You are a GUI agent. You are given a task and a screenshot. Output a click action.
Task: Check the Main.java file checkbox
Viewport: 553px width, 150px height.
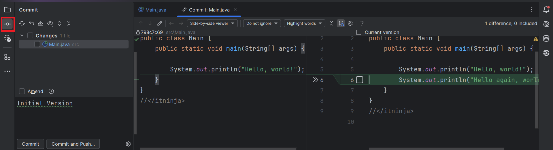pos(37,44)
